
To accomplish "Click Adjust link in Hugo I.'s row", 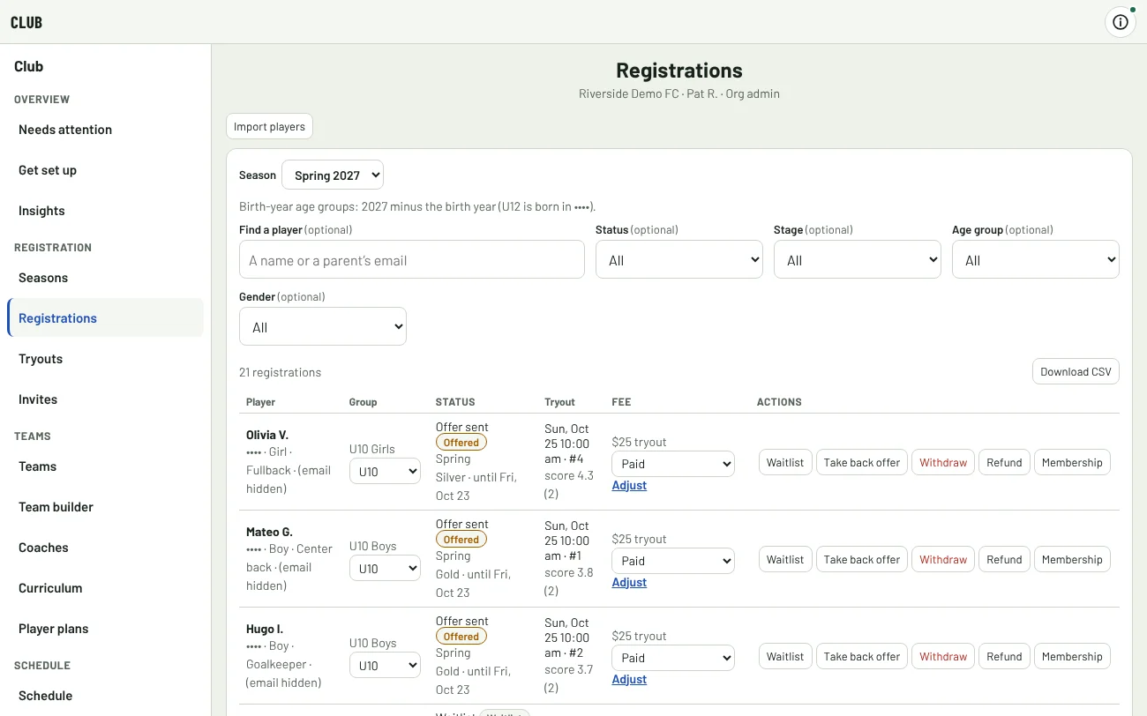I will tap(629, 680).
